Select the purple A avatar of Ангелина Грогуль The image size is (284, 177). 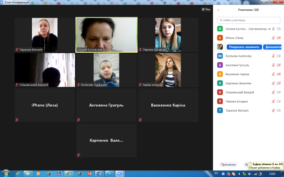[220, 65]
